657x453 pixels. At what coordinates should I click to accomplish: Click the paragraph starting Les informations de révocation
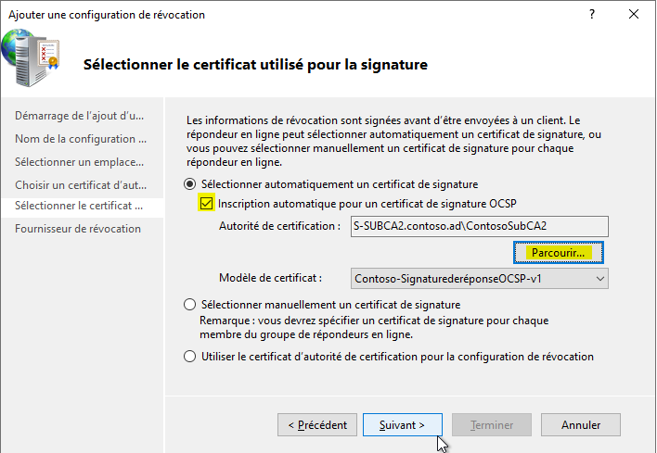[x=393, y=142]
